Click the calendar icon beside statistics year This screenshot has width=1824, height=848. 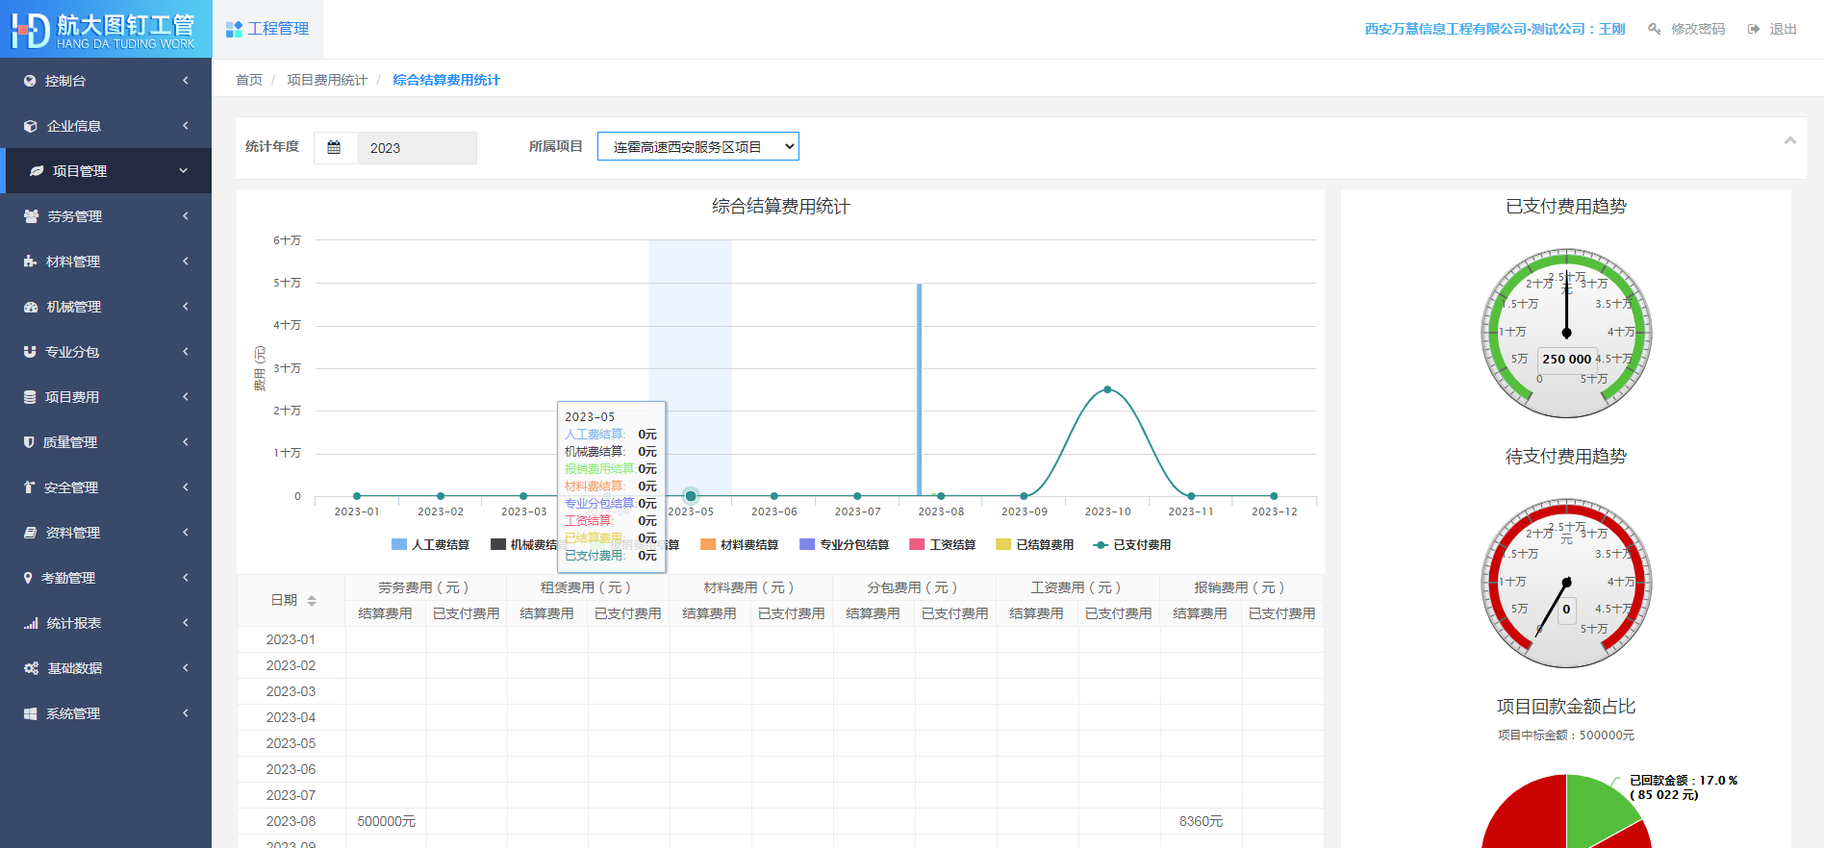tap(334, 148)
